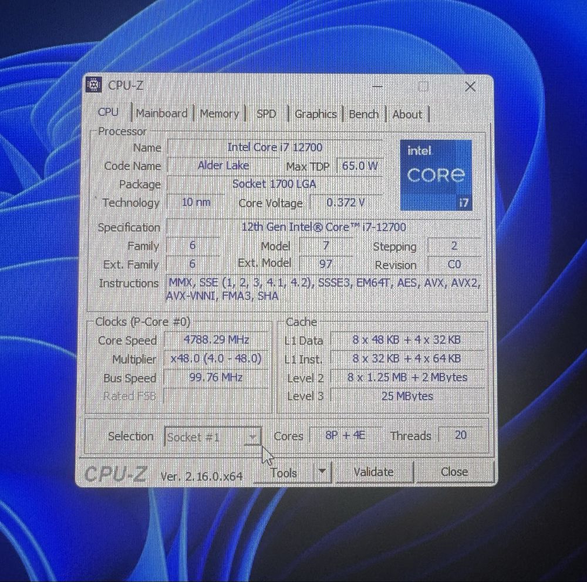Select the CPU tab
Image resolution: width=587 pixels, height=582 pixels.
point(108,112)
